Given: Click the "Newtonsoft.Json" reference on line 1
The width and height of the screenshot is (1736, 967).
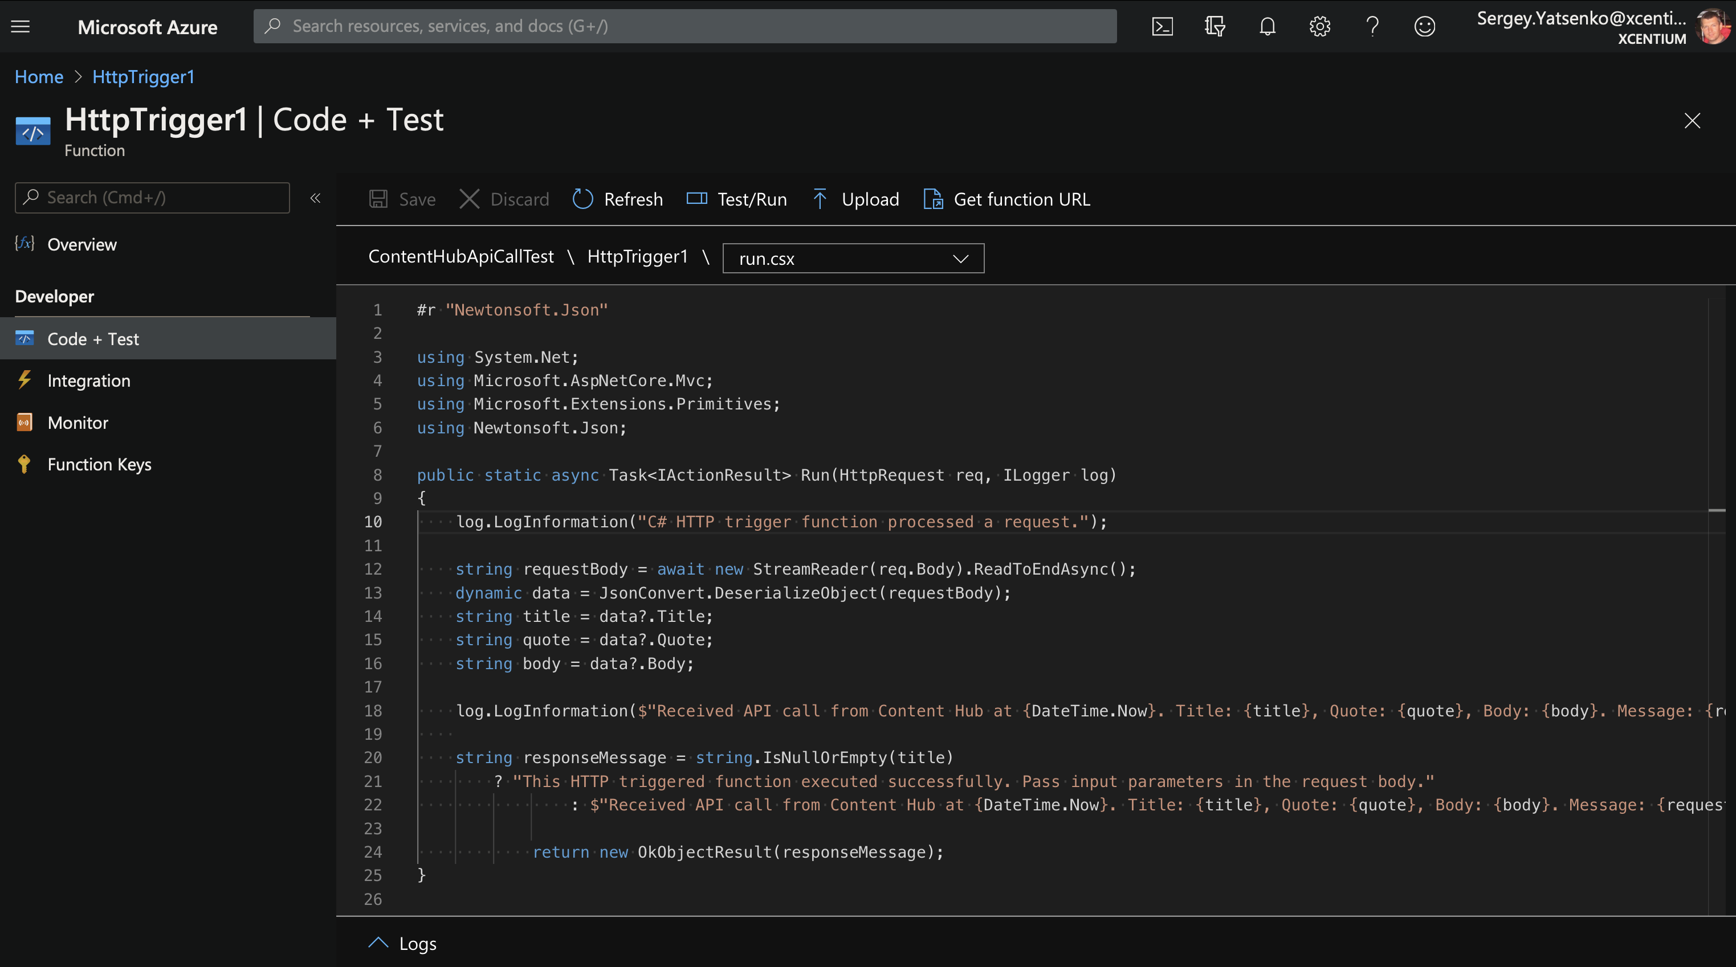Looking at the screenshot, I should click(526, 310).
